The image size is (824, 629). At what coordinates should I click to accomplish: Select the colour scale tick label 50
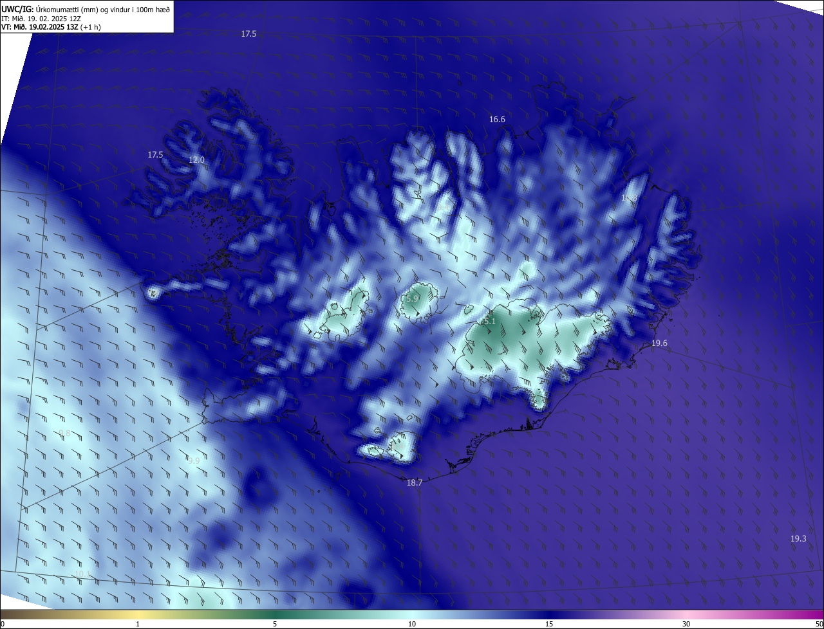point(819,624)
